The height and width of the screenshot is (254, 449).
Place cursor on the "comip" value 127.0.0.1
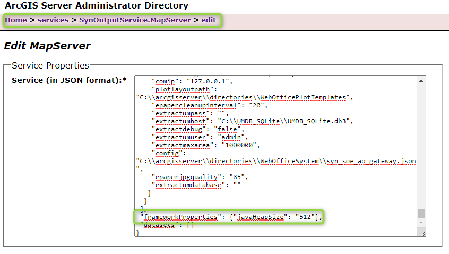(x=211, y=81)
